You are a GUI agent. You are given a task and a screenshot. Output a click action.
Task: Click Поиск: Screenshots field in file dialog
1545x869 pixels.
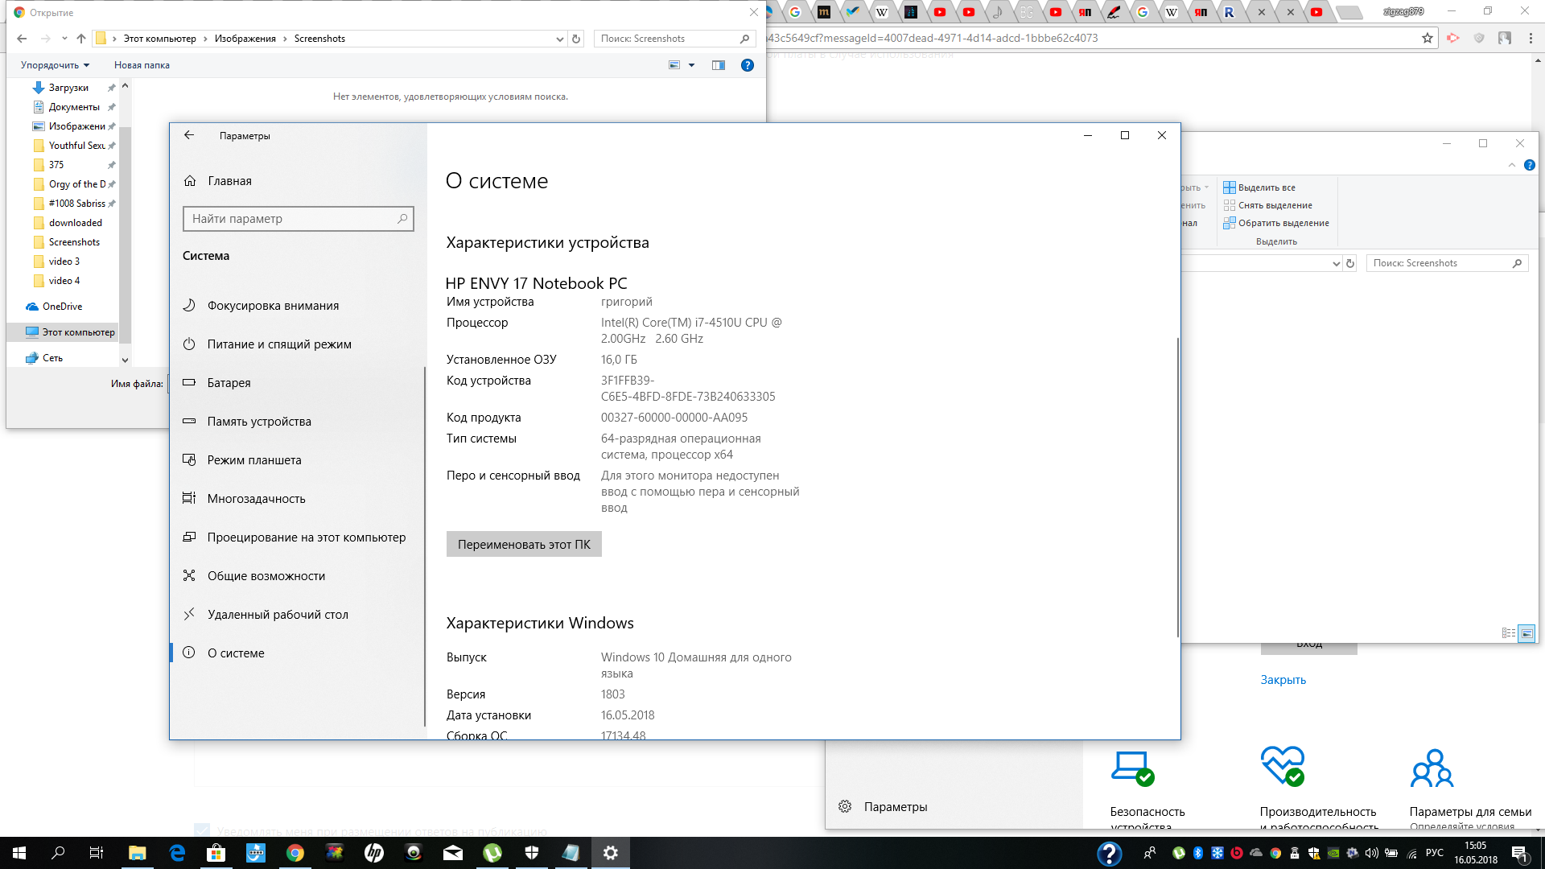click(674, 39)
